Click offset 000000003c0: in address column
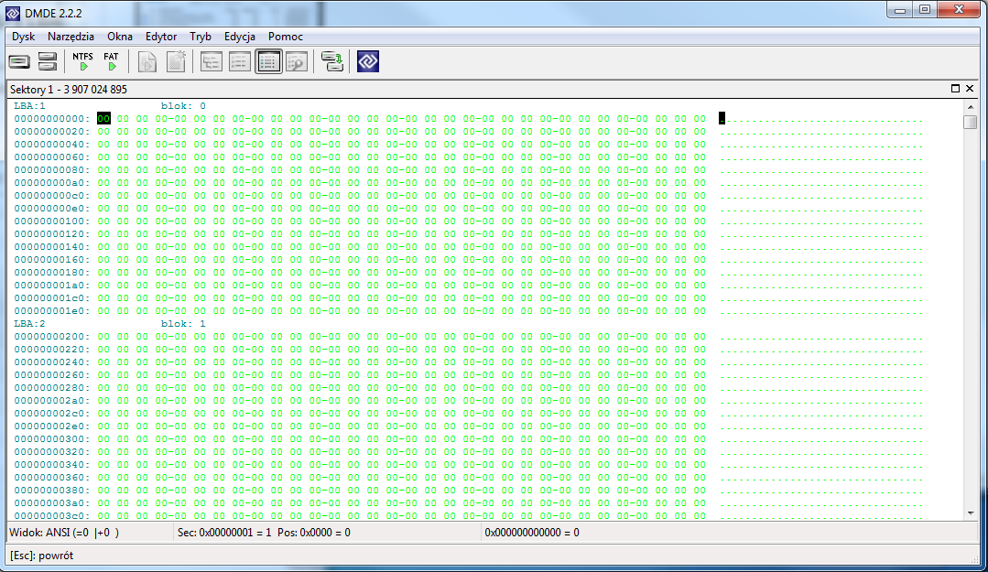This screenshot has height=572, width=988. 52,516
